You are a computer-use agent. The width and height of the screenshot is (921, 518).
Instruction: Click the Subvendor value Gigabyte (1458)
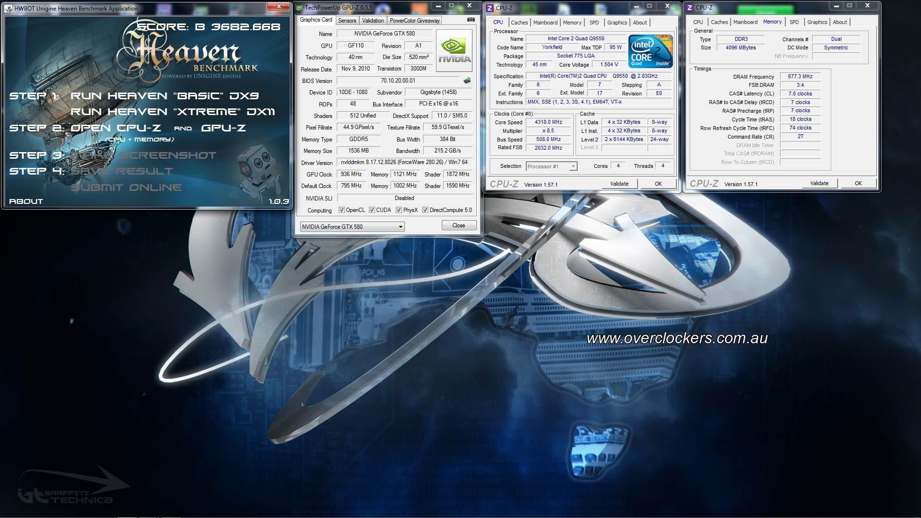tap(438, 92)
